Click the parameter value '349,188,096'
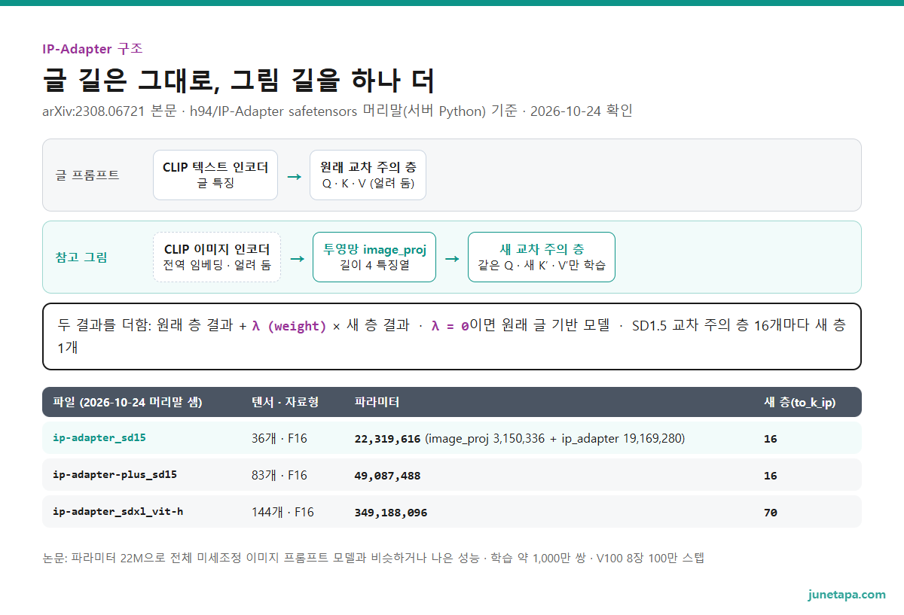 (x=391, y=513)
